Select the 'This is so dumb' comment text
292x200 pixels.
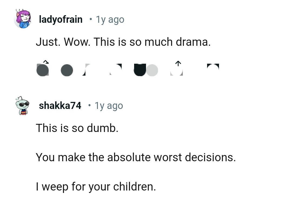click(77, 128)
